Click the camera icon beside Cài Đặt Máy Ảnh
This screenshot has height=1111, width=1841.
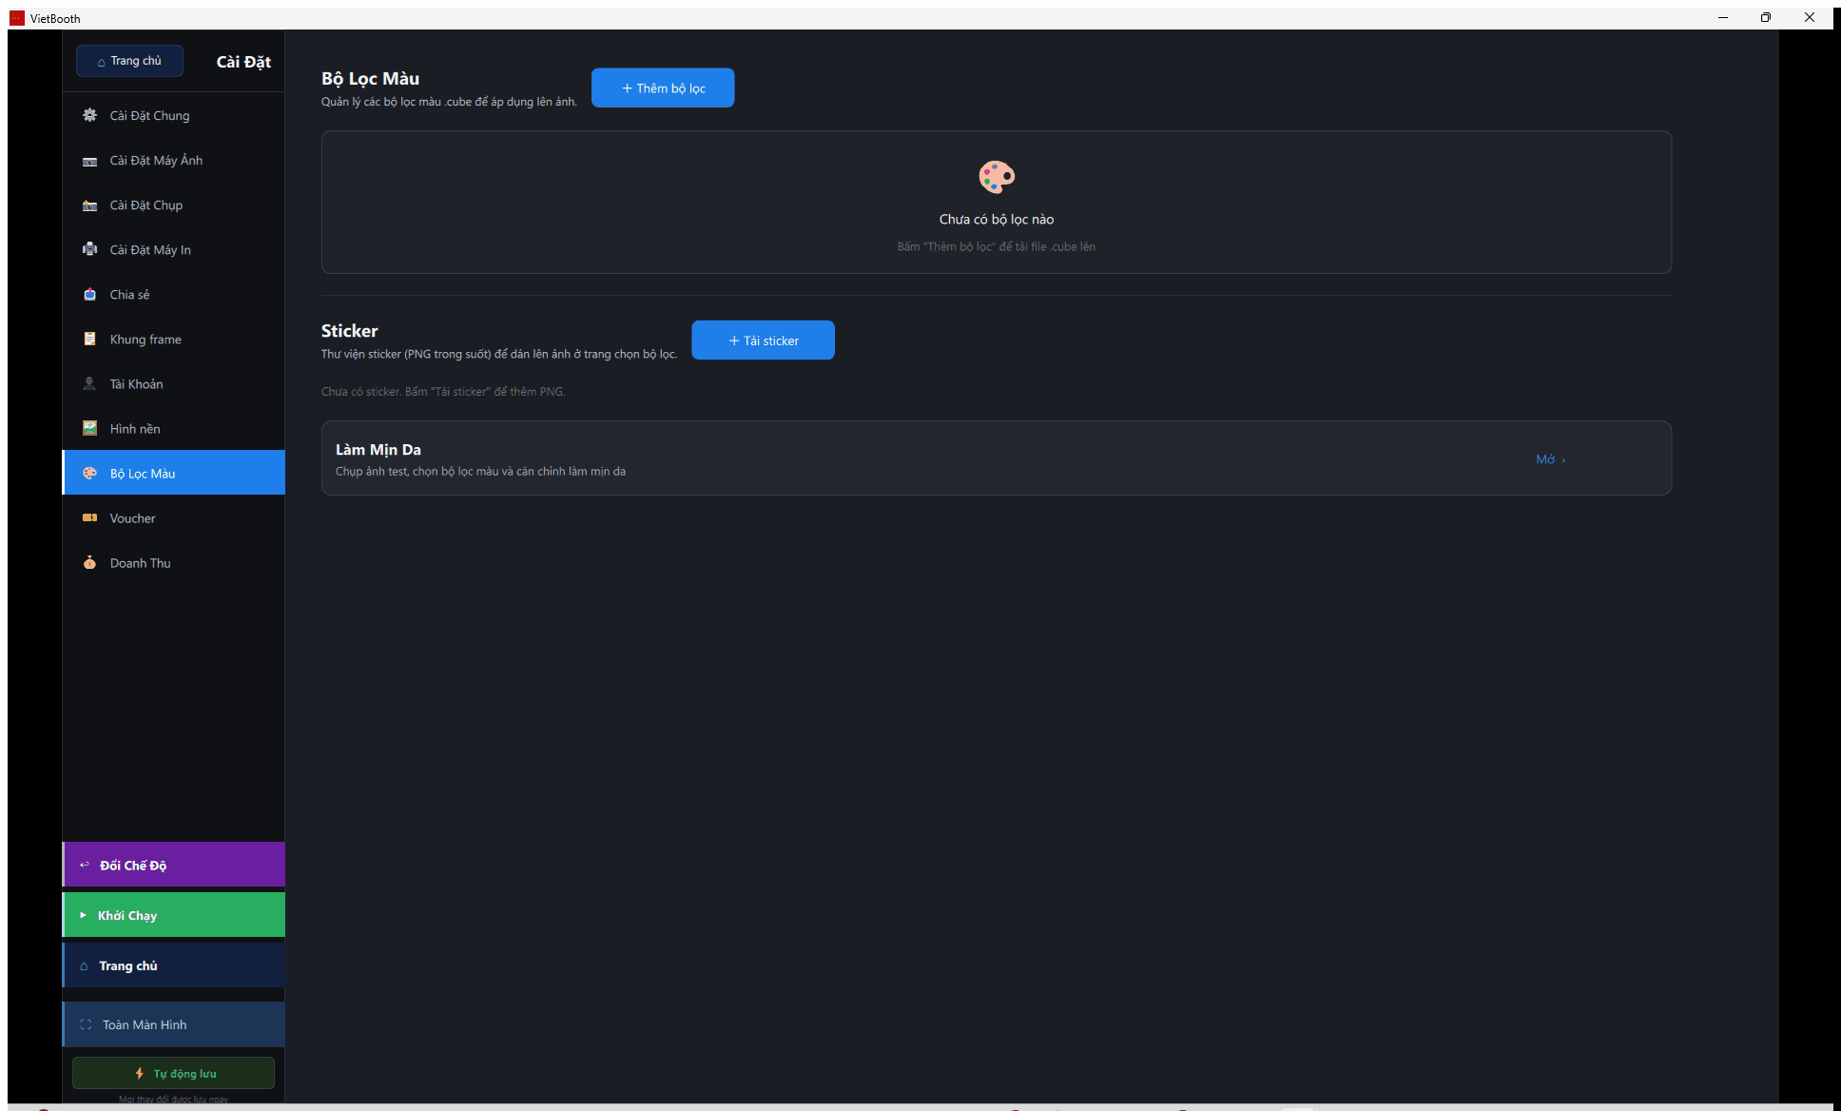pyautogui.click(x=89, y=161)
